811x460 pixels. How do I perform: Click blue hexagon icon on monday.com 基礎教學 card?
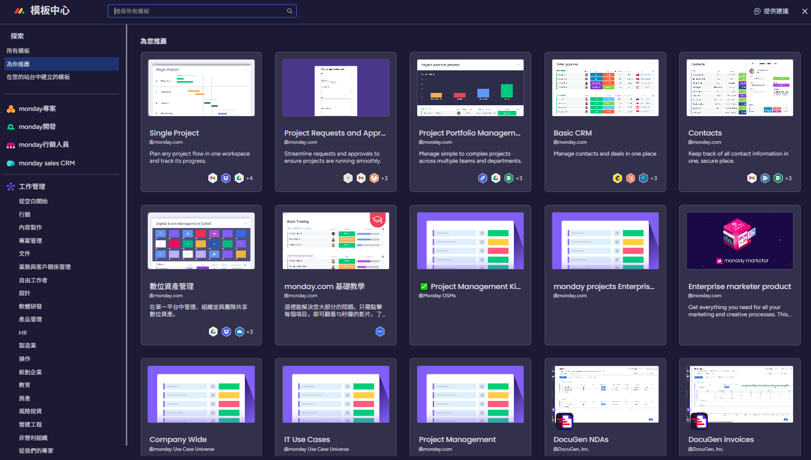click(x=380, y=332)
